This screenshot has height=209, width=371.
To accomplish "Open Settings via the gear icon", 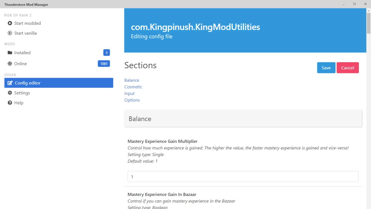I will click(x=10, y=93).
